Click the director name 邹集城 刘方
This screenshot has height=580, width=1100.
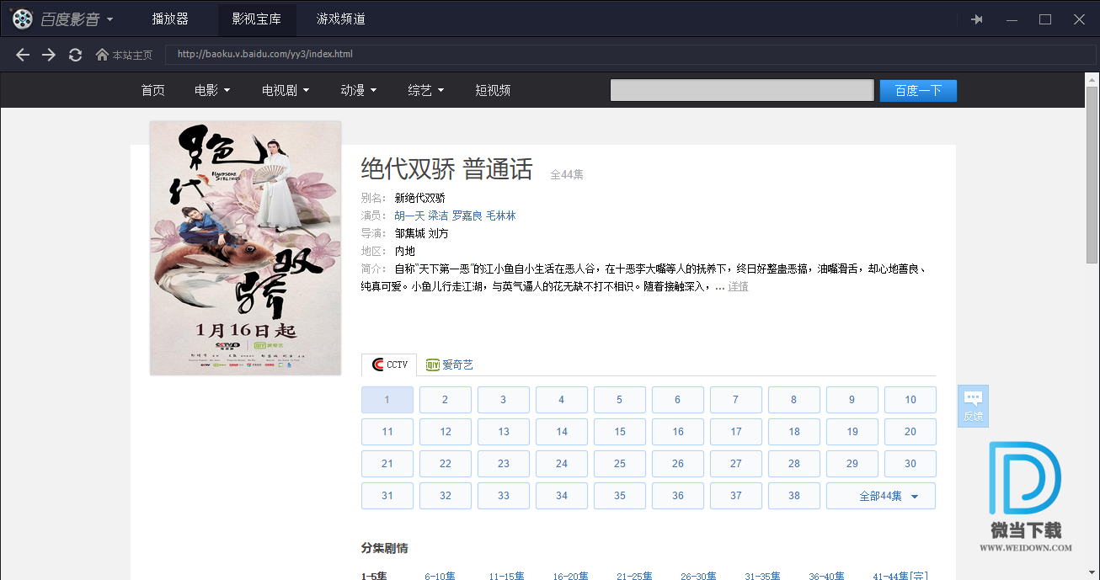pyautogui.click(x=422, y=233)
